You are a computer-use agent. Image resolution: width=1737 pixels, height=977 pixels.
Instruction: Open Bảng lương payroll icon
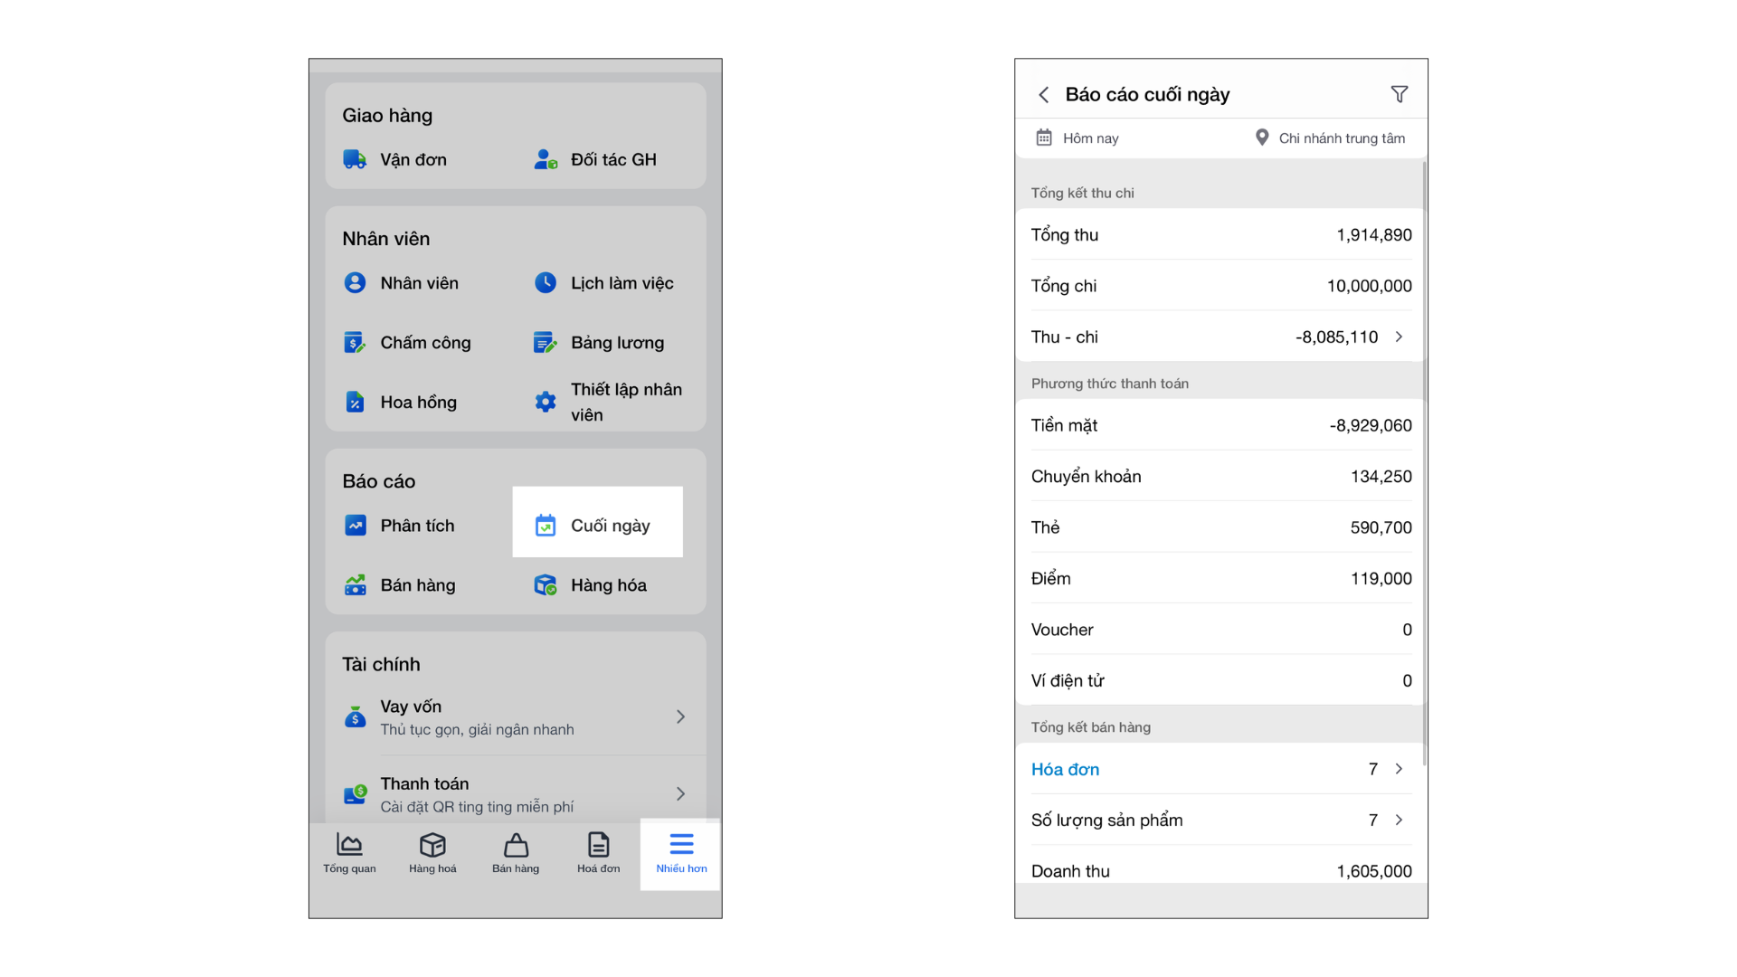coord(545,343)
